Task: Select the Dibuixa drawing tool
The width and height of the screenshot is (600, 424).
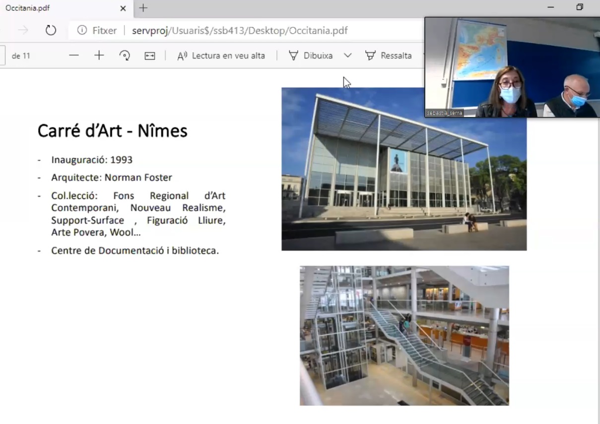Action: pyautogui.click(x=311, y=56)
